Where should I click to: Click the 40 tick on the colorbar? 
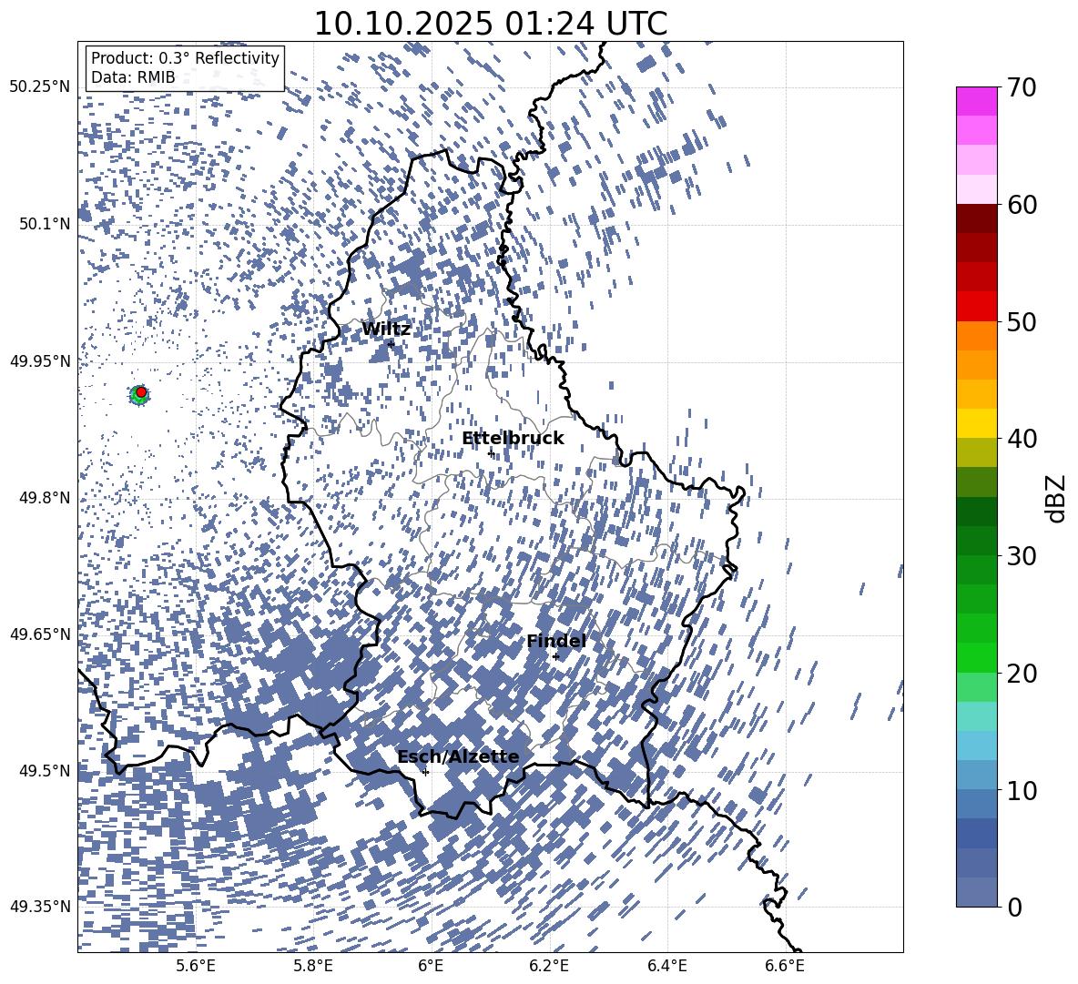coord(1022,439)
